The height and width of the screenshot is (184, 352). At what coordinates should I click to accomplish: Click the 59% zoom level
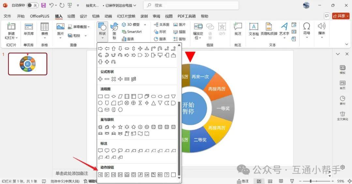point(341,181)
